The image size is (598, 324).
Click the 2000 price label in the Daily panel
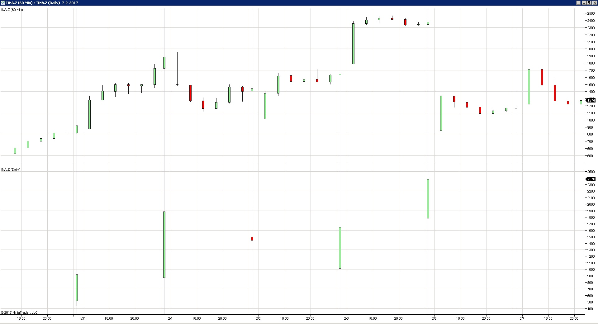point(591,204)
